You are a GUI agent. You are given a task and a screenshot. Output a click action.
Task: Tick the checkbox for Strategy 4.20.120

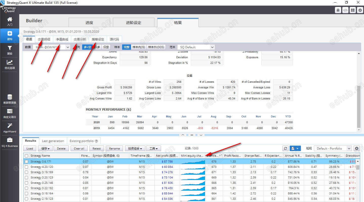click(26, 167)
